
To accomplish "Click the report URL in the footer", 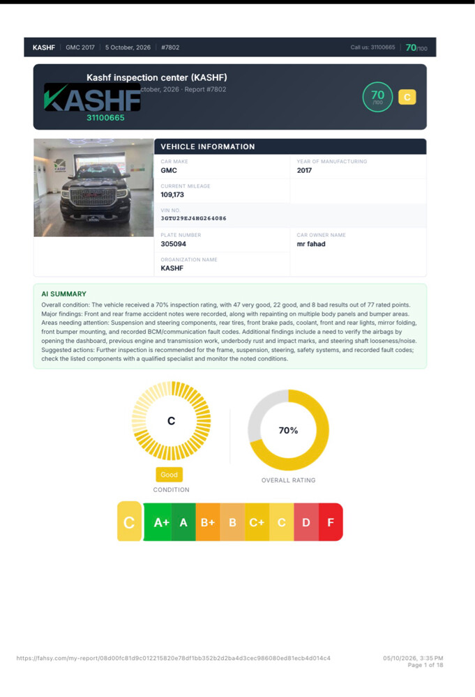I will coord(174,658).
